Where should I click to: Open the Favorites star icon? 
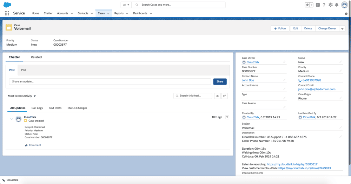307,5
